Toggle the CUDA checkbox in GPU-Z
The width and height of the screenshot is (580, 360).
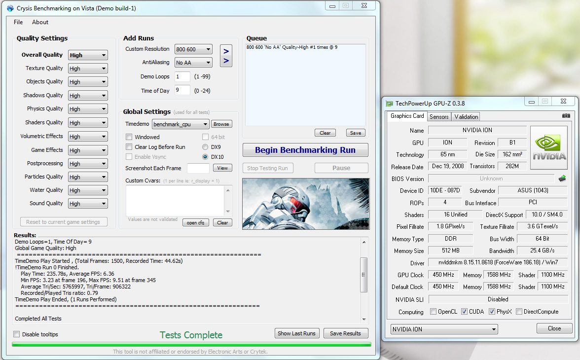[464, 312]
